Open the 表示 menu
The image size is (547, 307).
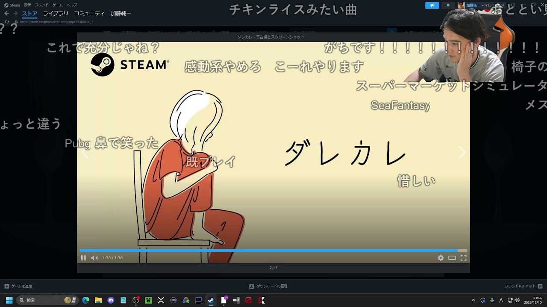(x=27, y=5)
